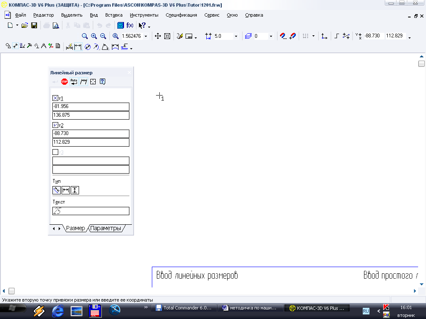Expand the current state toolbar overflow arrow
The height and width of the screenshot is (319, 426).
409,38
